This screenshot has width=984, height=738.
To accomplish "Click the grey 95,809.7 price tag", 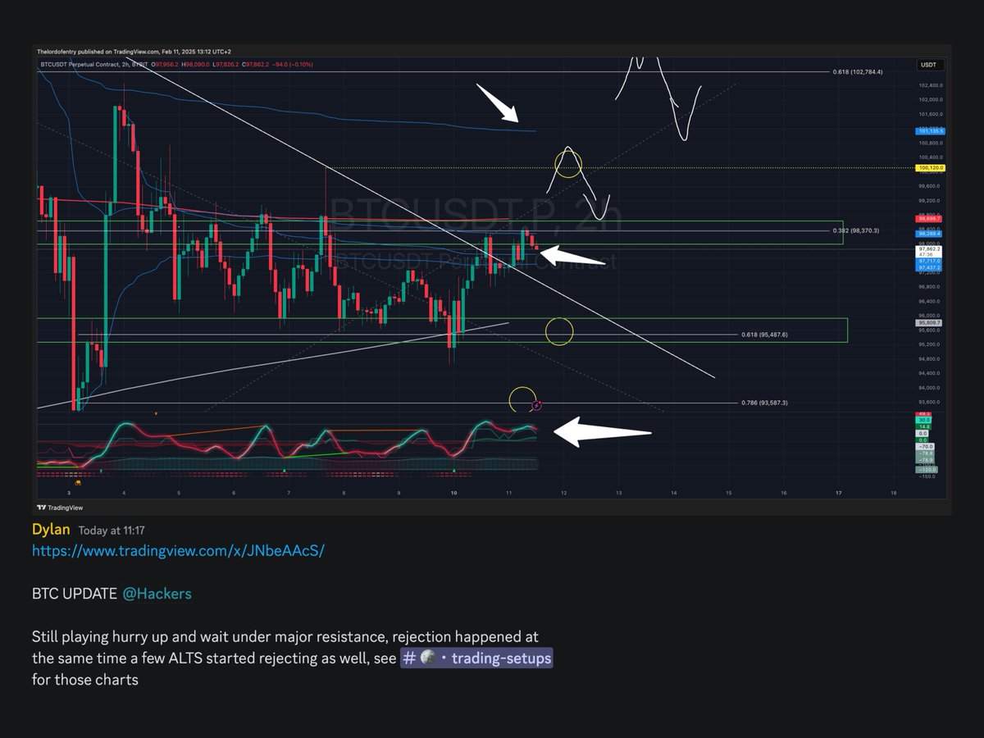I will tap(929, 323).
